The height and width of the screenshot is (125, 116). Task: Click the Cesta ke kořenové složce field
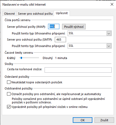[x=78, y=70]
